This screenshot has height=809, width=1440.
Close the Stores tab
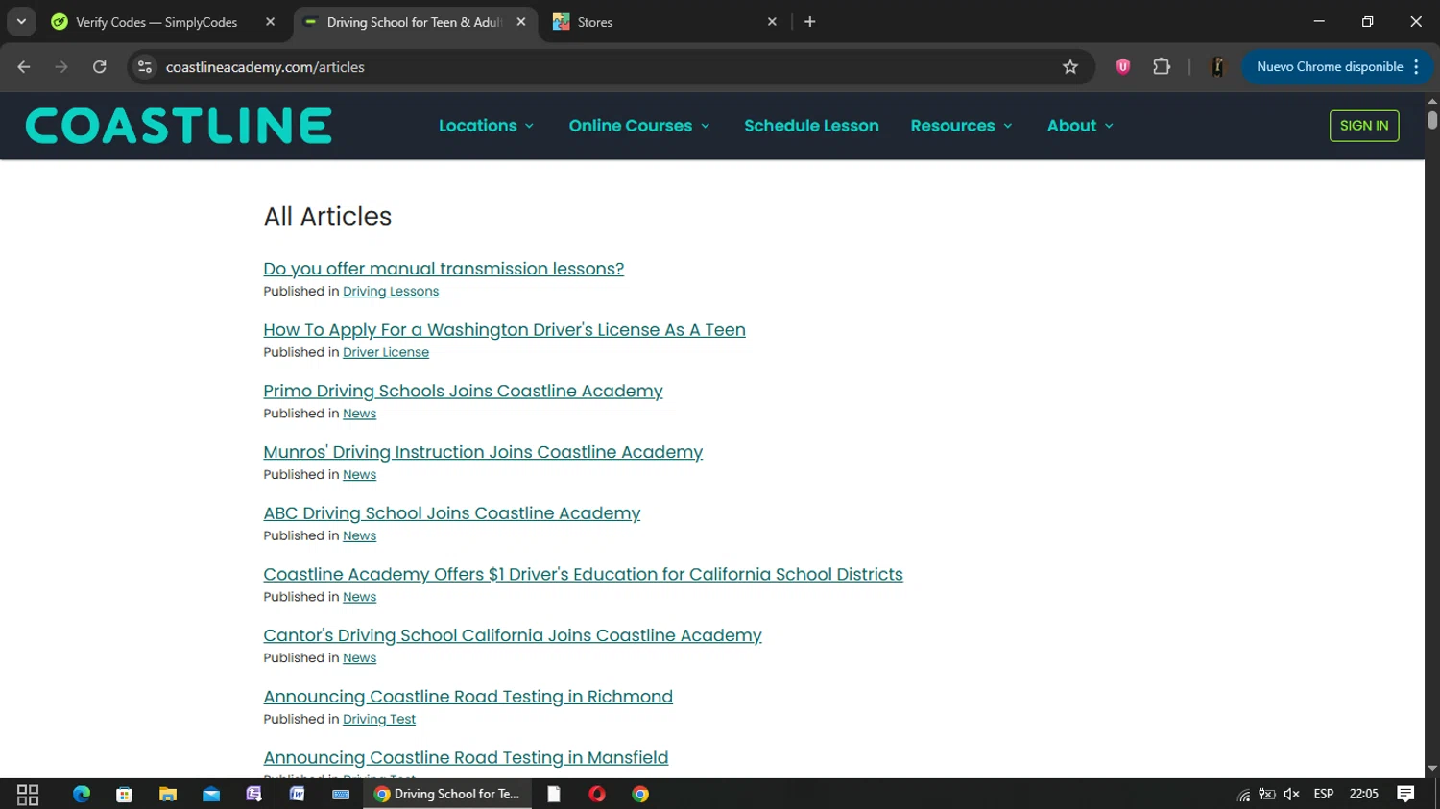tap(772, 22)
